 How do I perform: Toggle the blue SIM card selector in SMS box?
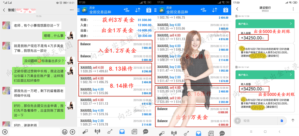(x=282, y=121)
